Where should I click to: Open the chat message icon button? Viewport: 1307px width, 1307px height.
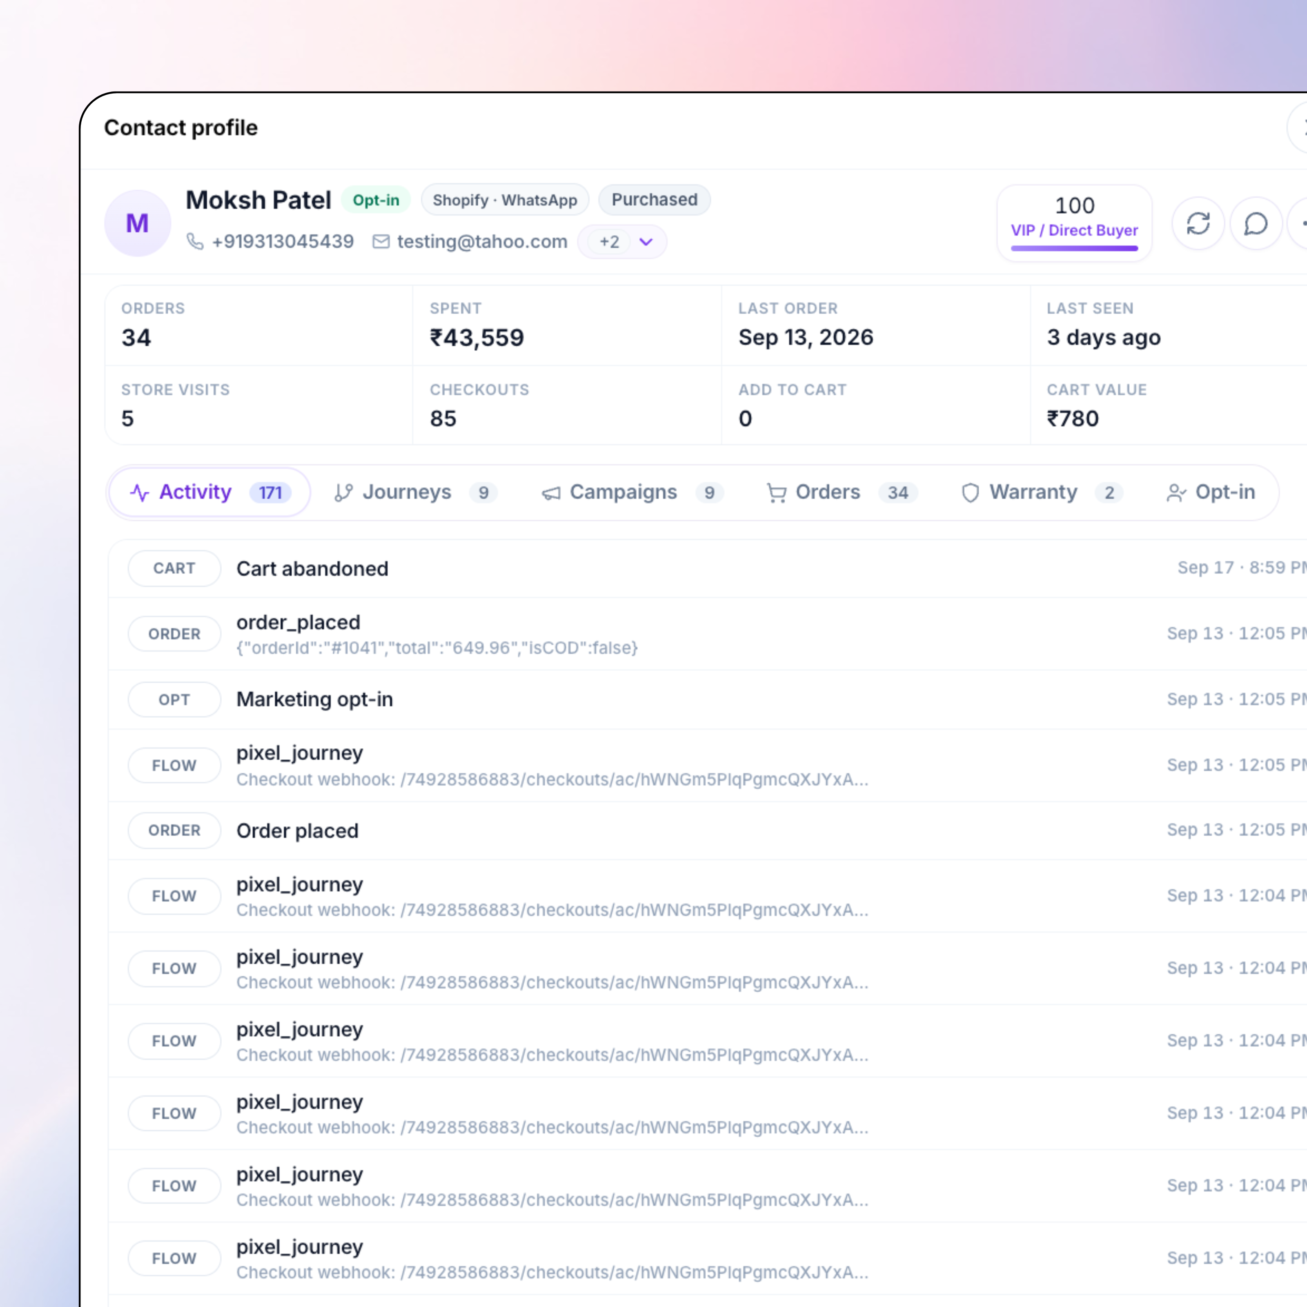tap(1256, 224)
